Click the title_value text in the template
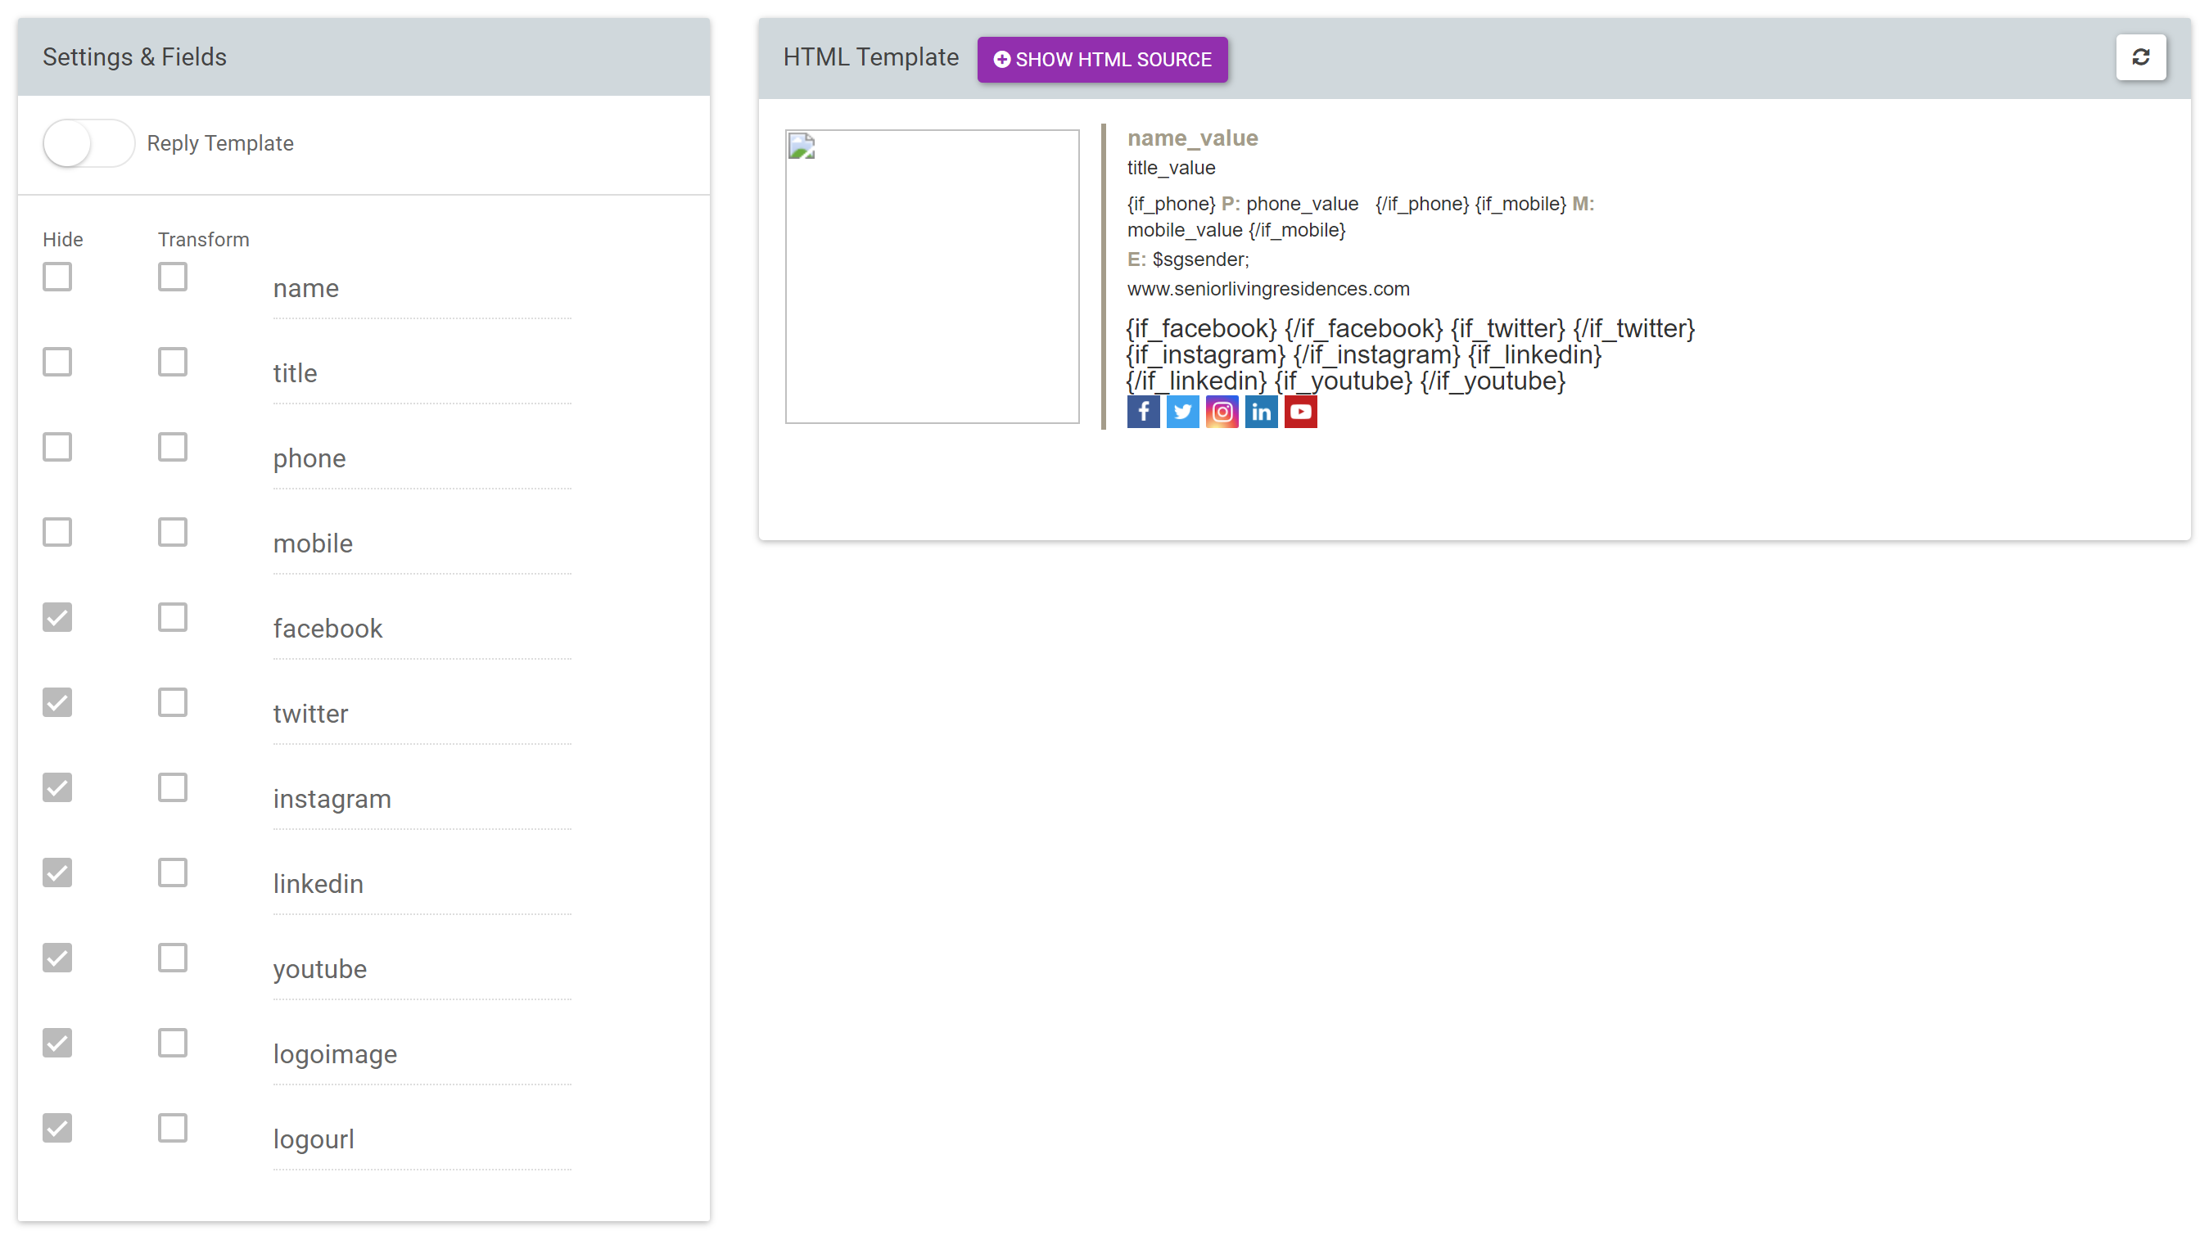Screen dimensions: 2209x1240 pyautogui.click(x=1171, y=168)
